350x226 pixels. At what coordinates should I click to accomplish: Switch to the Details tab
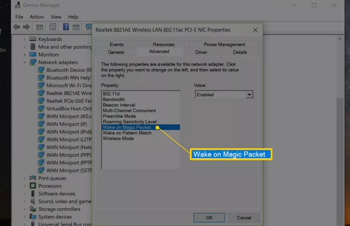pyautogui.click(x=240, y=52)
